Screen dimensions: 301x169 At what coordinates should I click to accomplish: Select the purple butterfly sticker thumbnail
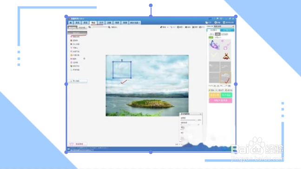(x=214, y=45)
